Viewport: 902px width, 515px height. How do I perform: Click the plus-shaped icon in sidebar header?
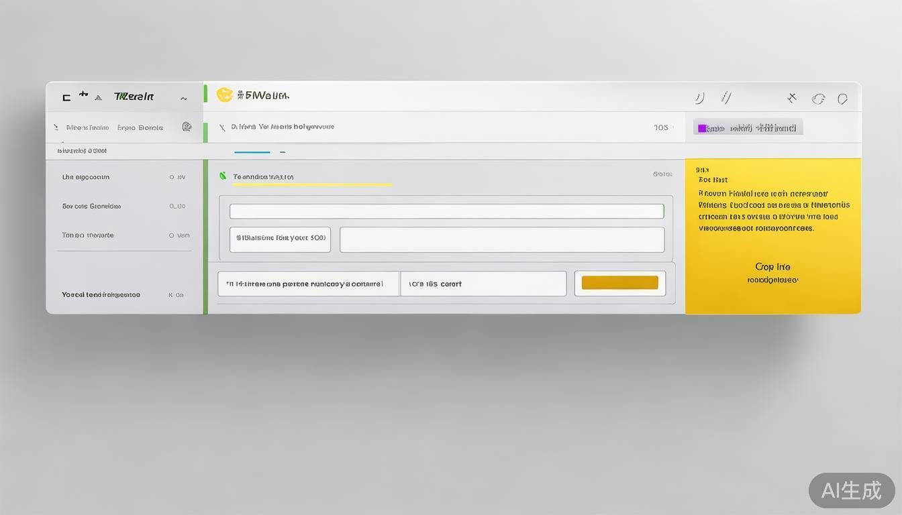83,95
